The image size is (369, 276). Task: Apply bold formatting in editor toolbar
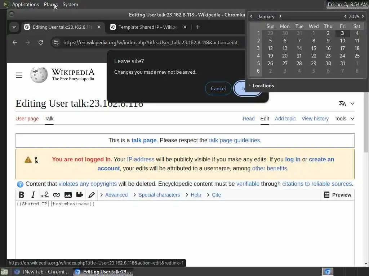(21, 195)
